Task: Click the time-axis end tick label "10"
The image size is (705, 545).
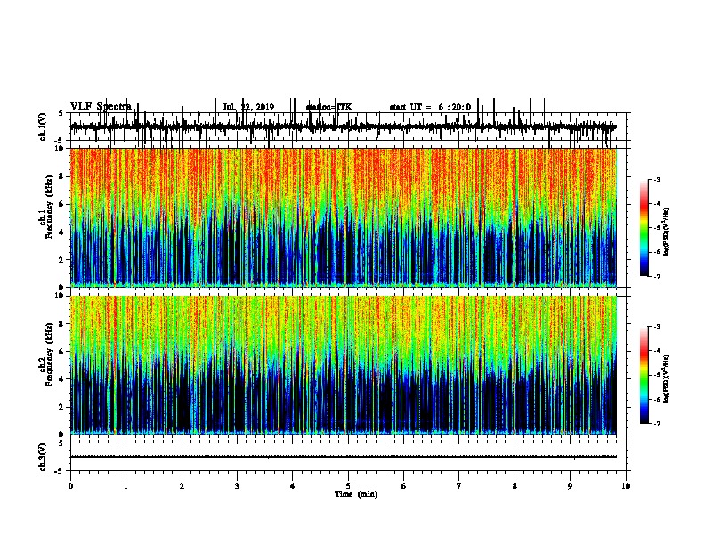Action: 626,486
